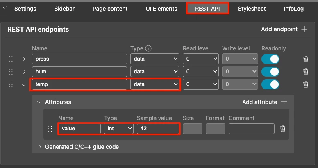The width and height of the screenshot is (318, 168).
Task: Delete the press endpoint via trash icon
Action: point(305,59)
